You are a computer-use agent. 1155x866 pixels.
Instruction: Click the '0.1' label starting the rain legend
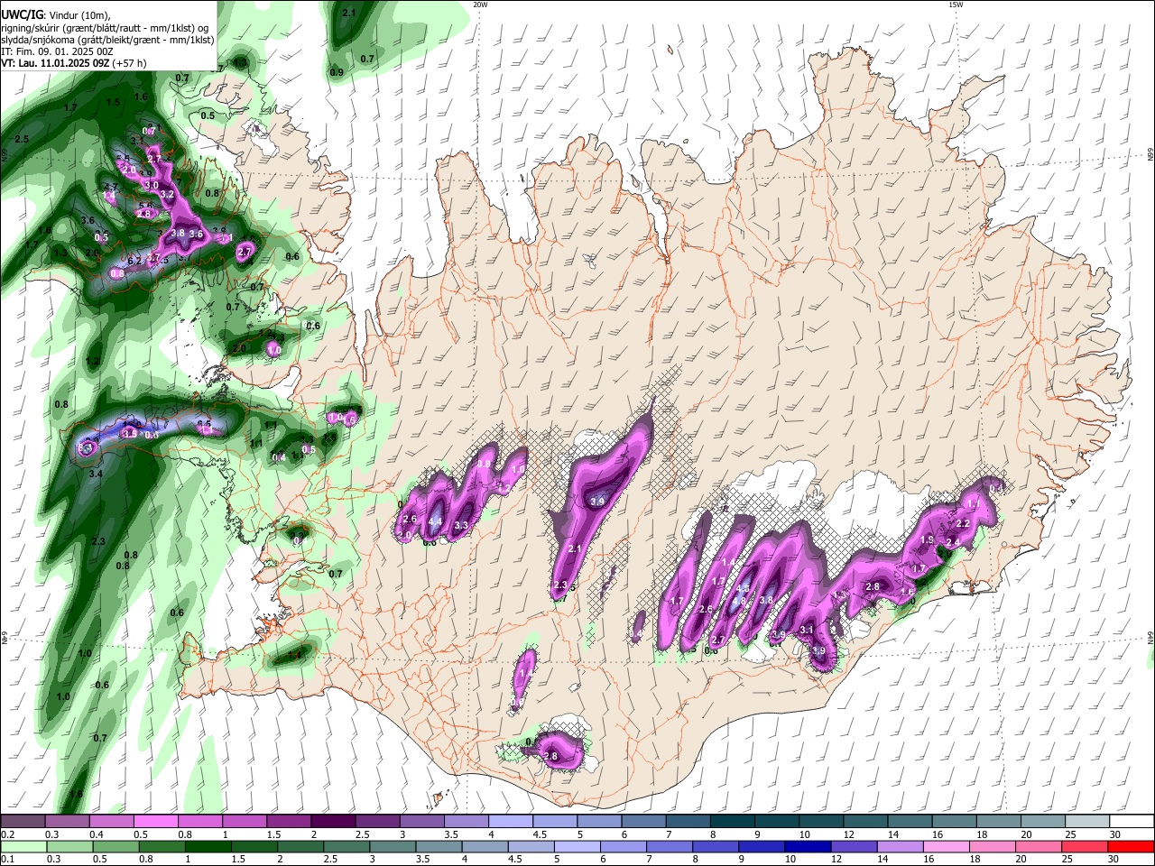coord(7,859)
